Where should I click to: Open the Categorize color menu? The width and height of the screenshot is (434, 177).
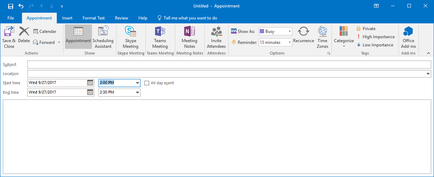(344, 37)
